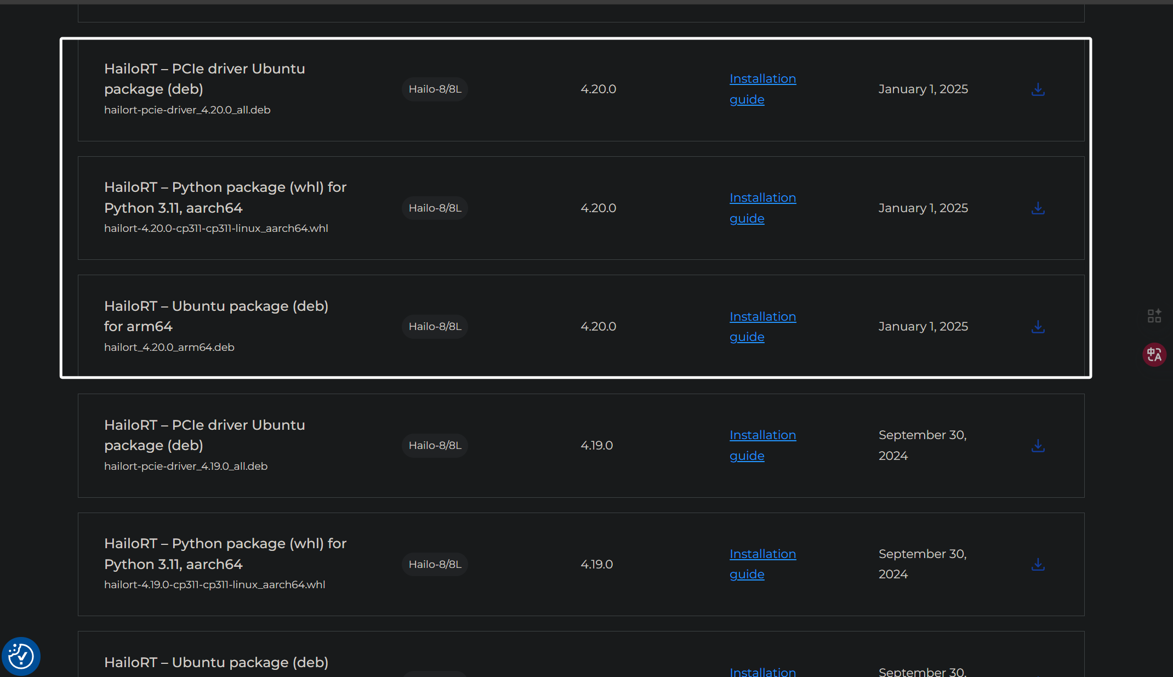Download hailort-pcie-driver_4.19.0_all.deb file

coord(1038,446)
